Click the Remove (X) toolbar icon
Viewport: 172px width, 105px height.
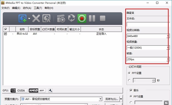[36, 18]
